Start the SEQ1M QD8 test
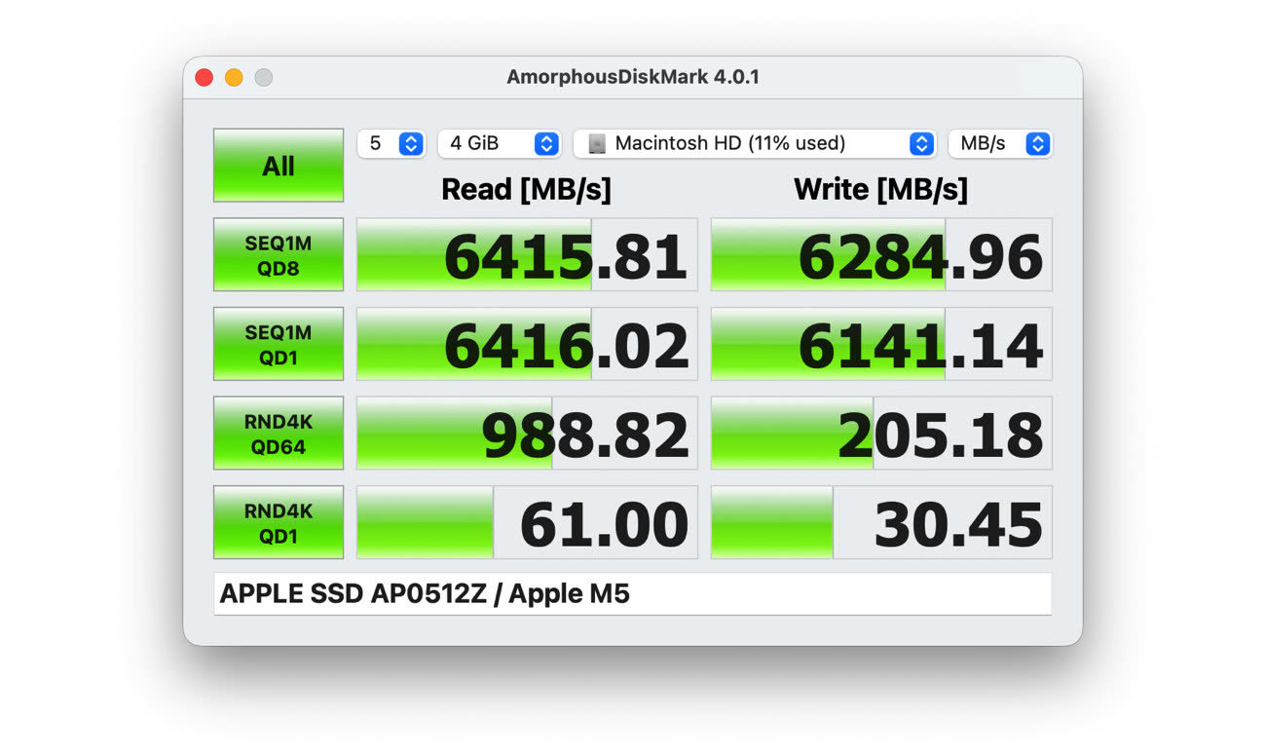The height and width of the screenshot is (756, 1266). (x=279, y=255)
